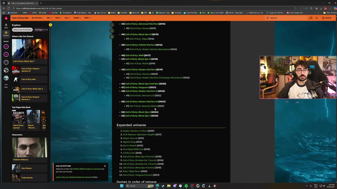Open the Kotaku bookmark
This screenshot has height=189, width=337.
43,13
